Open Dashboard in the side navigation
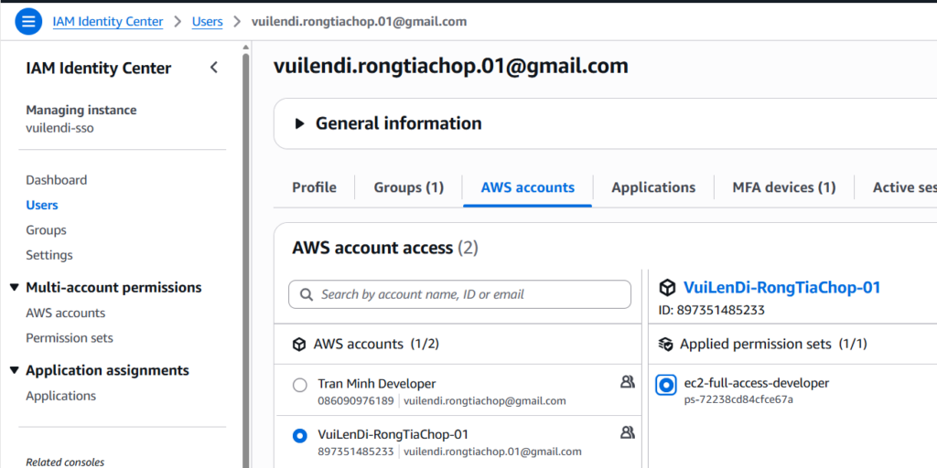The width and height of the screenshot is (937, 468). pyautogui.click(x=56, y=180)
